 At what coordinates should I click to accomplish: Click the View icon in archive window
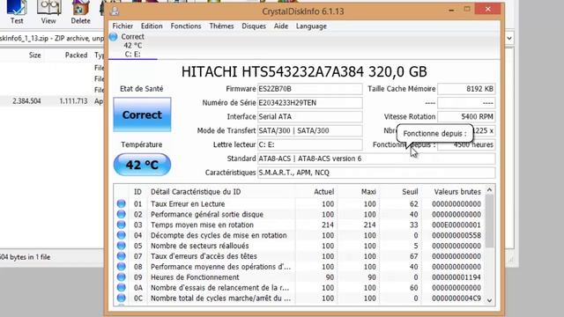[x=48, y=11]
